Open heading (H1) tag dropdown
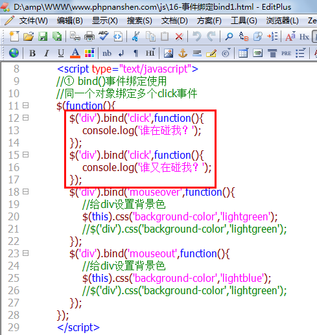This screenshot has width=317, height=335. [150, 53]
